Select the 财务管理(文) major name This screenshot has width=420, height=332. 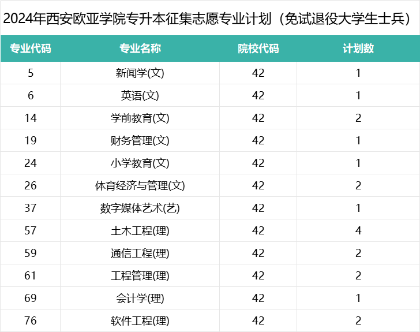tap(140, 140)
